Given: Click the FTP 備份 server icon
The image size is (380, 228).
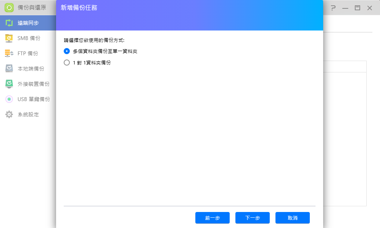Looking at the screenshot, I should point(9,53).
